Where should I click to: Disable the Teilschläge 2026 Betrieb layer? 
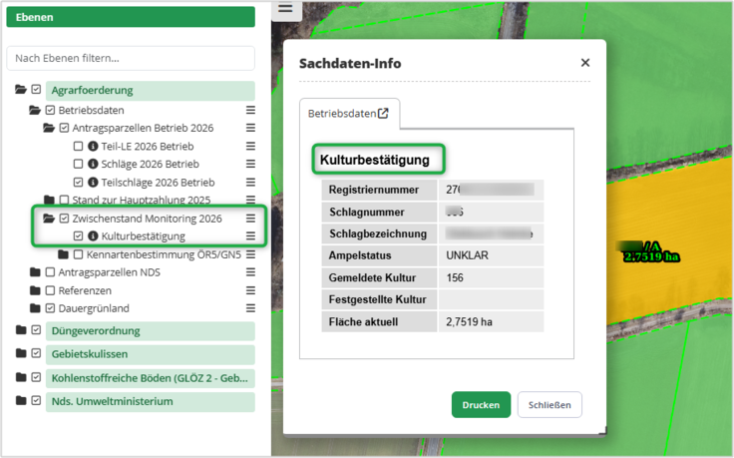click(x=78, y=183)
